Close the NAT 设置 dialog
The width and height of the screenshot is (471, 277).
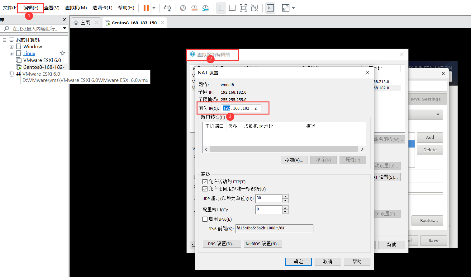click(x=367, y=73)
